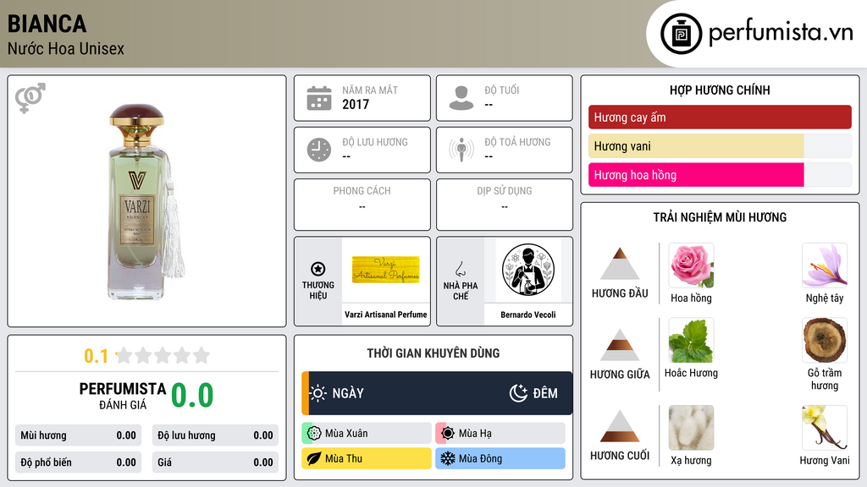Click the Mùi hương score row
The image size is (867, 487).
(x=79, y=435)
